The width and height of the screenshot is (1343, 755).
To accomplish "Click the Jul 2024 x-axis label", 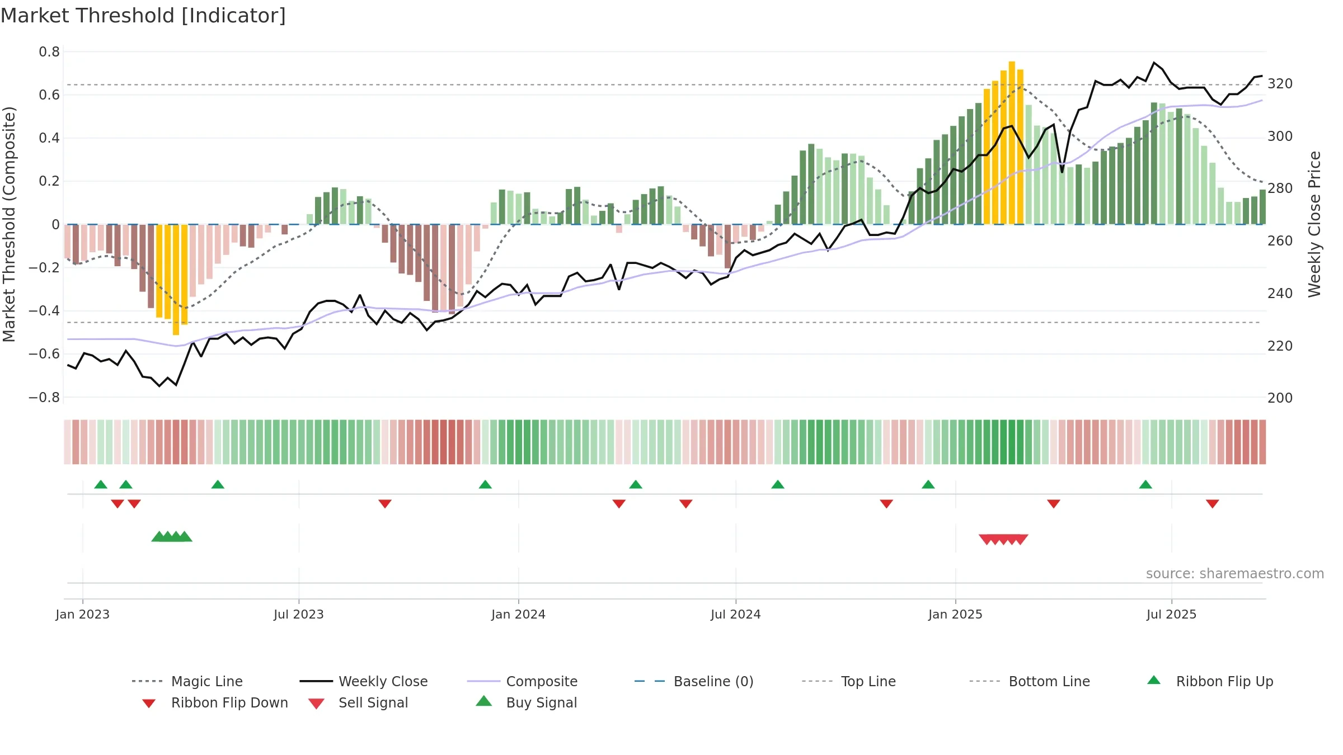I will coord(736,614).
